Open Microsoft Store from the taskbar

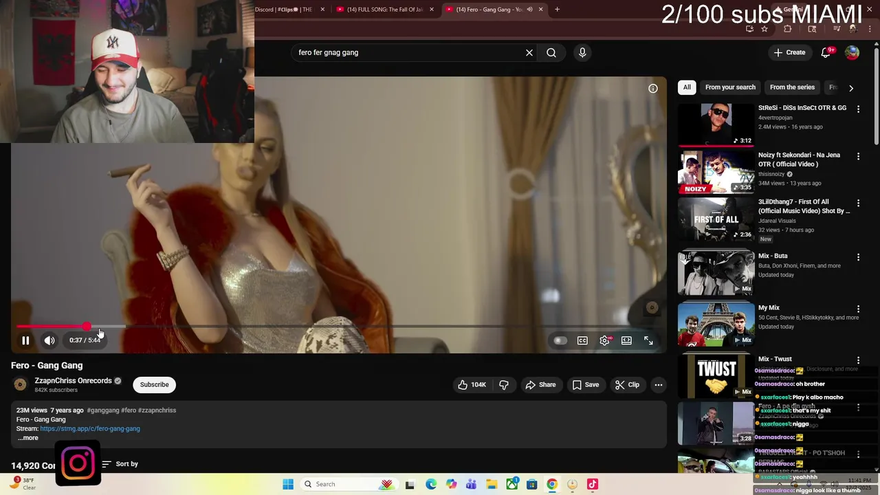coord(532,484)
